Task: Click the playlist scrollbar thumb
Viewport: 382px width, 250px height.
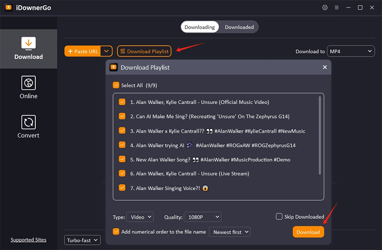Action: tap(319, 135)
